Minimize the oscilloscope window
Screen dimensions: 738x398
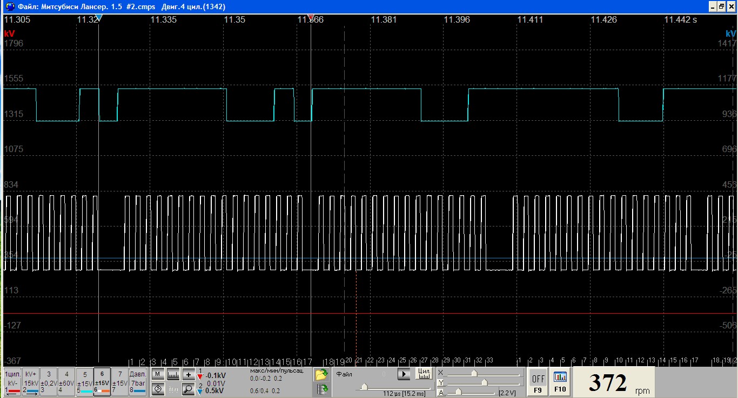pyautogui.click(x=713, y=6)
